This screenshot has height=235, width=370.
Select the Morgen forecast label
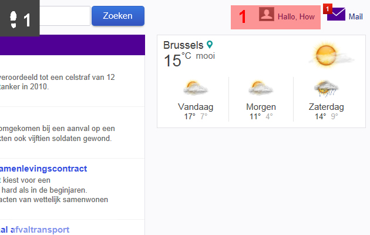(261, 107)
